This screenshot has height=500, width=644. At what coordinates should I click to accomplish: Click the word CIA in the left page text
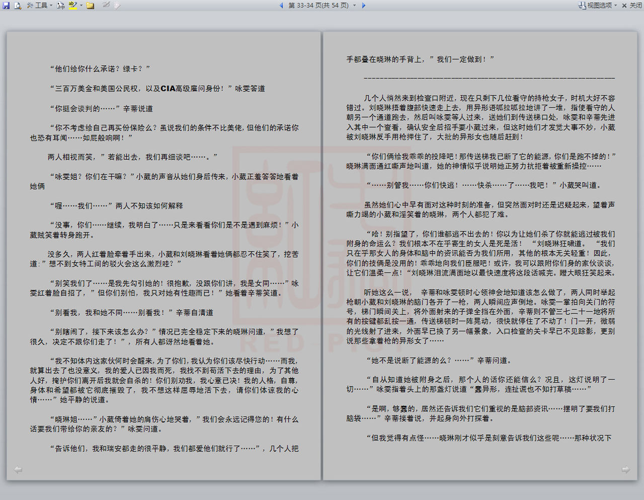tap(168, 89)
